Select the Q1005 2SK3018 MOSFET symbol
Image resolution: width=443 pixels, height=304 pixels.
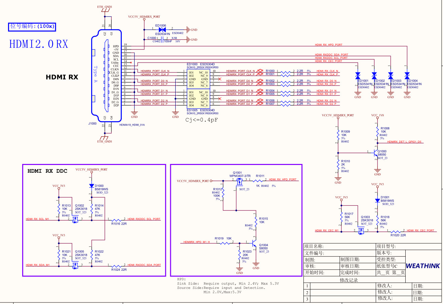pyautogui.click(x=75, y=266)
